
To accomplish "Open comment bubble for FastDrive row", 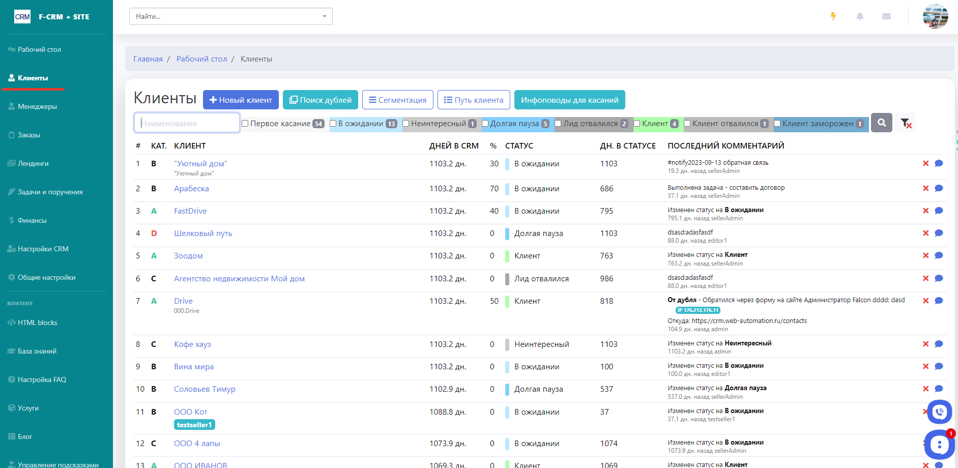I will tap(939, 211).
